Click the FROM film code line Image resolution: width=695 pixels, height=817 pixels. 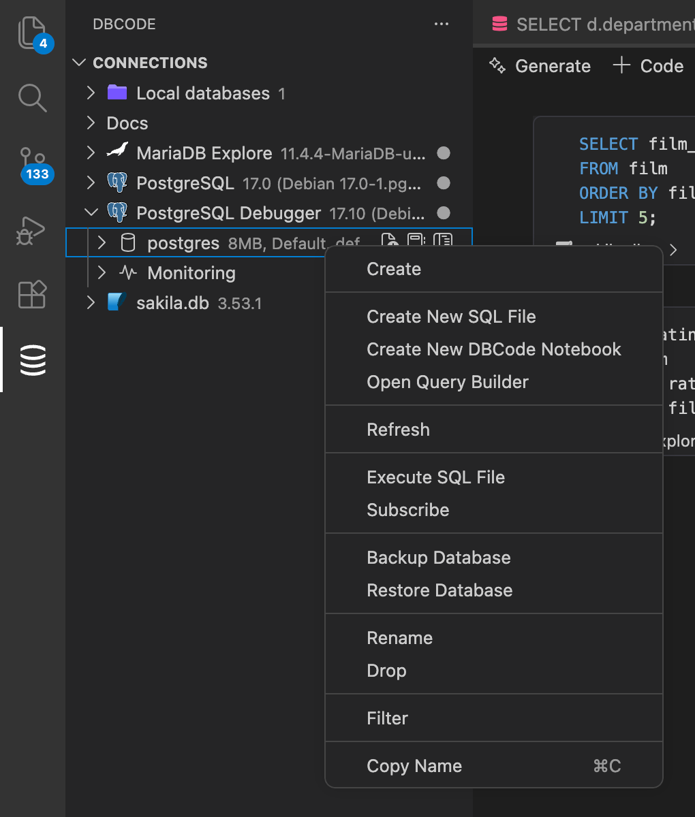point(623,168)
